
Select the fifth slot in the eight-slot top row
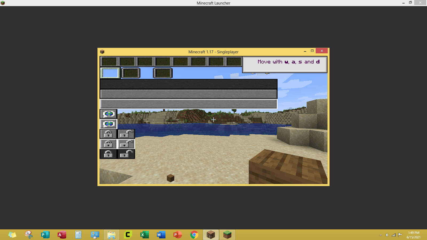pyautogui.click(x=181, y=62)
